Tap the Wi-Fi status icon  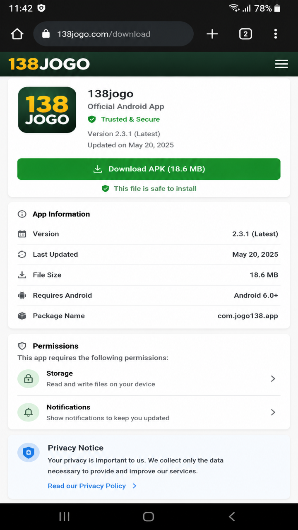[234, 8]
